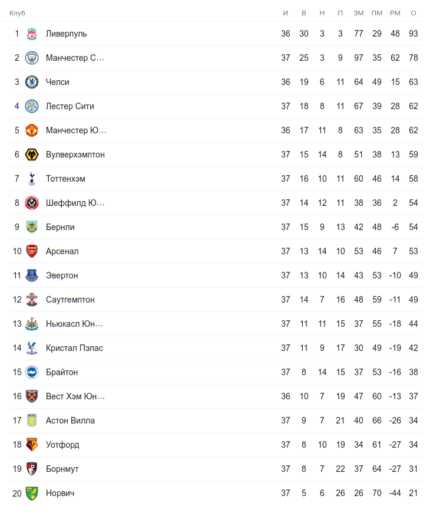Open the Лестер Сити team link
The width and height of the screenshot is (443, 519).
pyautogui.click(x=70, y=106)
